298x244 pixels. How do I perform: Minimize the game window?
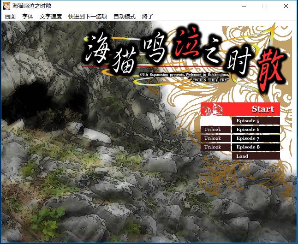tap(244, 6)
